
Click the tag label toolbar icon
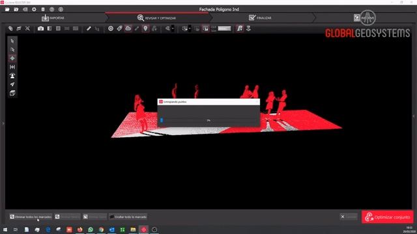tap(119, 29)
